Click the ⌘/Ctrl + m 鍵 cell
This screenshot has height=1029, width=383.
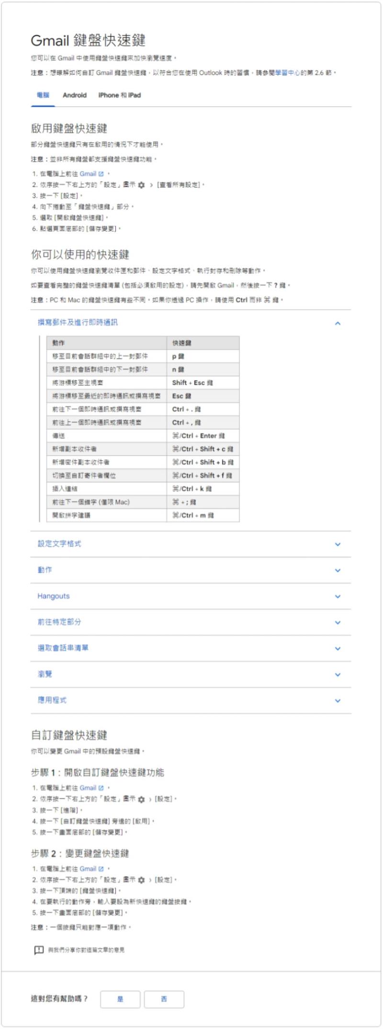203,515
